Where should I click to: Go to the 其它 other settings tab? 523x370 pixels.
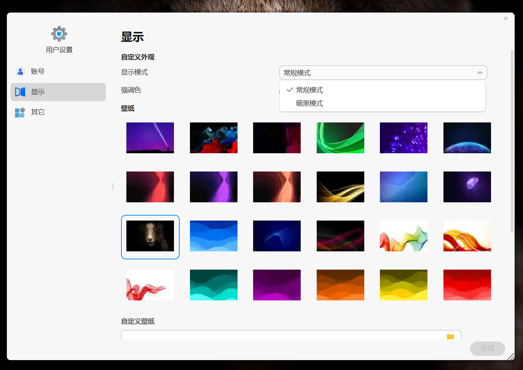pos(58,112)
